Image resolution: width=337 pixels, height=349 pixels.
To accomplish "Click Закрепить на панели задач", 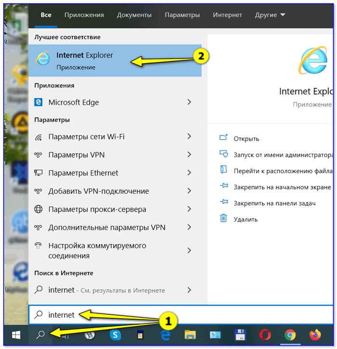I will click(x=274, y=203).
